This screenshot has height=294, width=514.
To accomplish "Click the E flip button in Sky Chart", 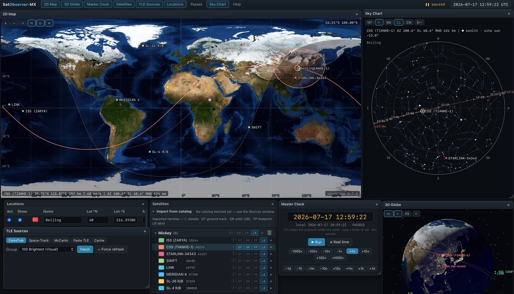I will (x=420, y=22).
